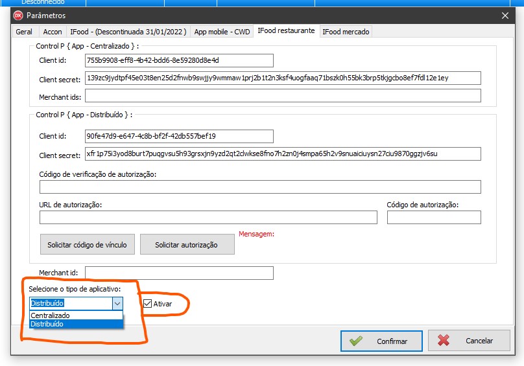Screen dimensions: 524x366
Task: Cancel the dialog with Cancelar
Action: (469, 340)
